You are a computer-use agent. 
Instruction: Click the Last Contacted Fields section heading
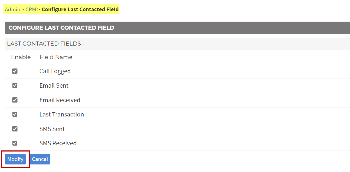click(44, 44)
